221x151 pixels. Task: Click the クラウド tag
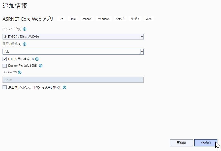point(120,19)
